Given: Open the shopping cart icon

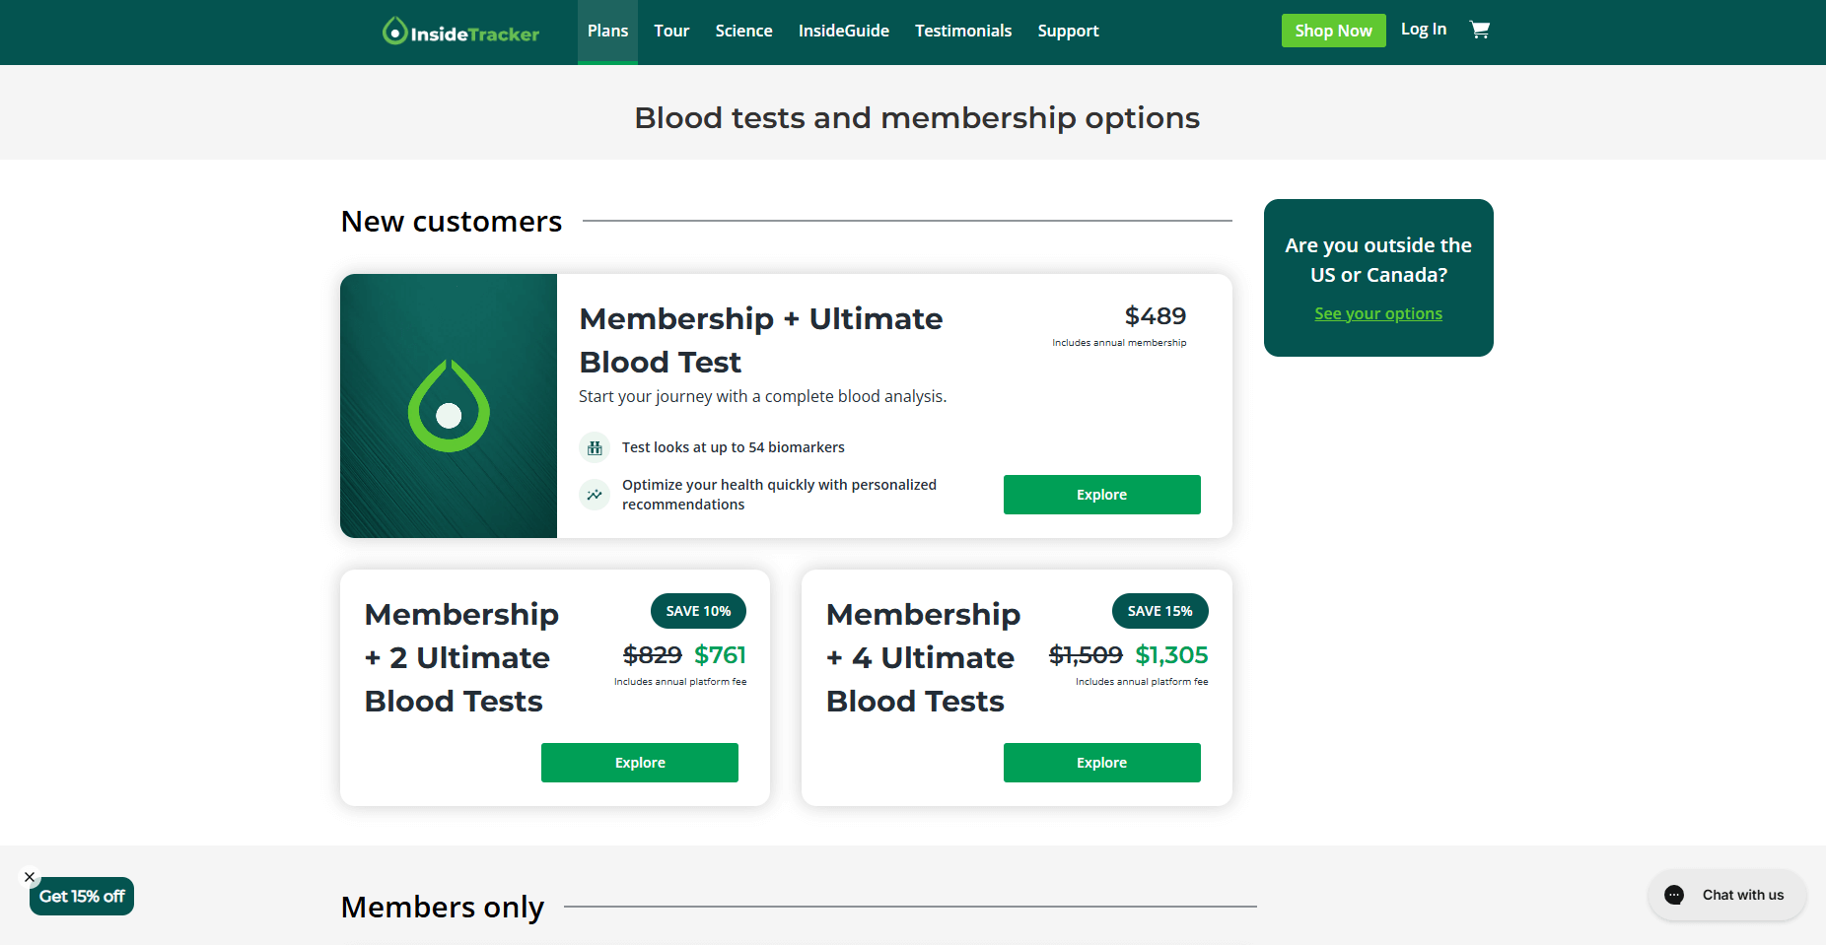Looking at the screenshot, I should 1480,30.
